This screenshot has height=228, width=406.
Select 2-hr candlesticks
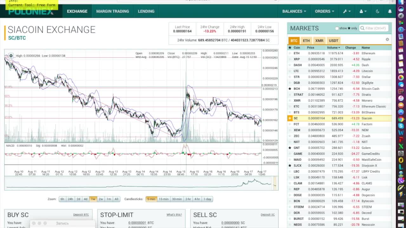tap(188, 199)
